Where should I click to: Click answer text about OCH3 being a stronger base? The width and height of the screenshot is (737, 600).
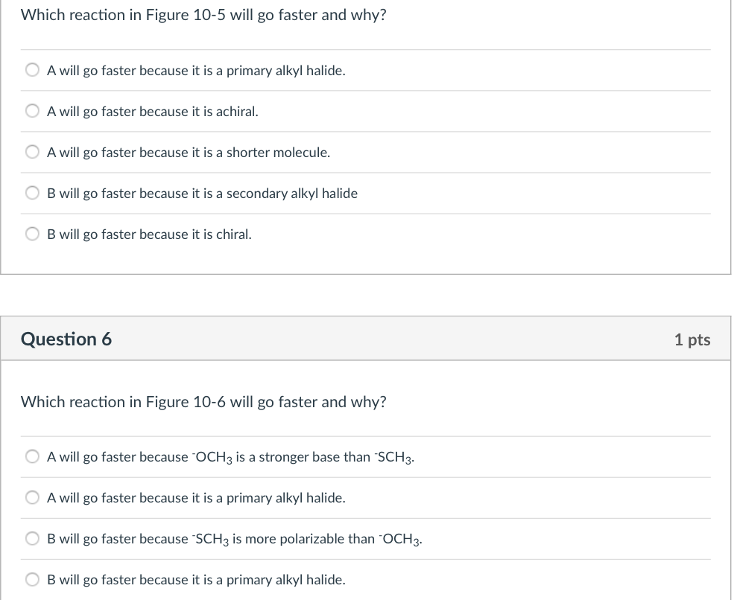(x=230, y=457)
